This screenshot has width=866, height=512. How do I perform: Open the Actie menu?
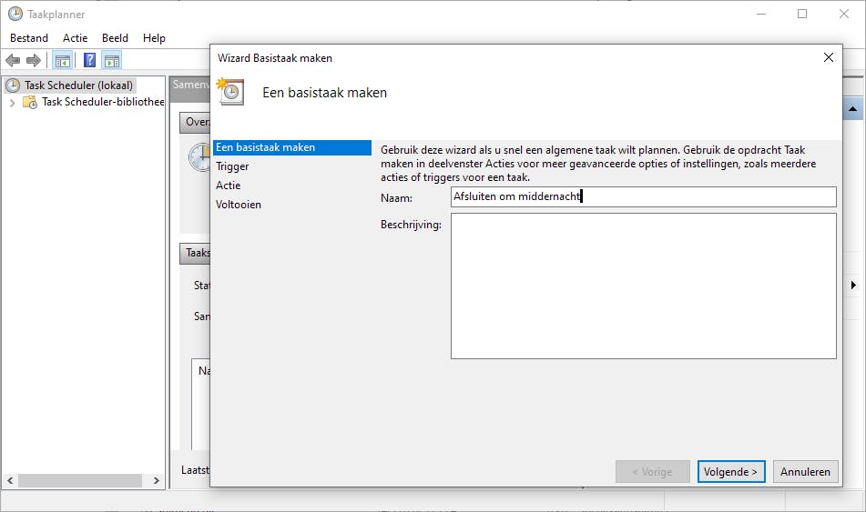coord(75,38)
